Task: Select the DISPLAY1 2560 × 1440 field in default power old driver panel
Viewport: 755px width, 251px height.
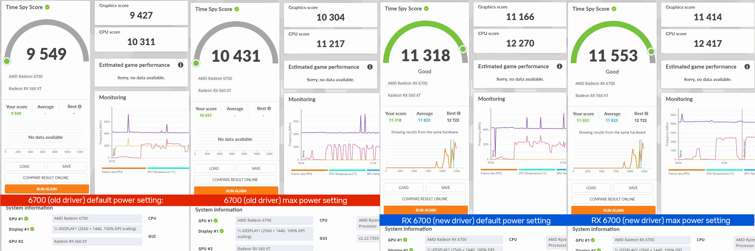Action: tap(97, 229)
